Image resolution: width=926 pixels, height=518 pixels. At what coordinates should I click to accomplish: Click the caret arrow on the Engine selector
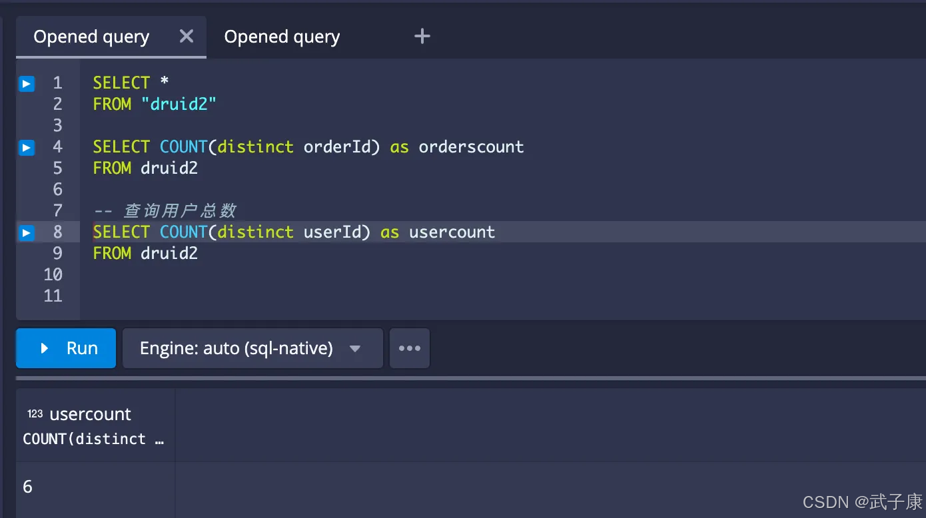[355, 349]
